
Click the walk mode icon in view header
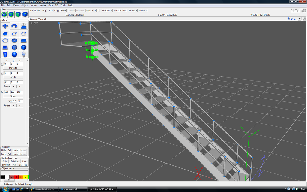(x=300, y=19)
